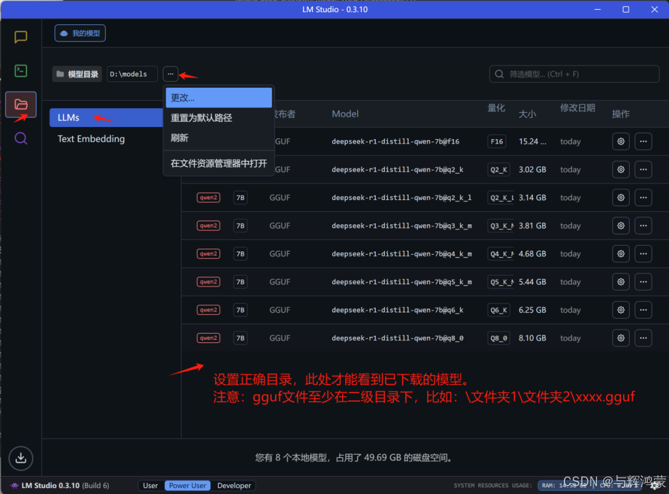Screen dimensions: 669x494
Task: Click the 模型目录 folder button
Action: [77, 74]
